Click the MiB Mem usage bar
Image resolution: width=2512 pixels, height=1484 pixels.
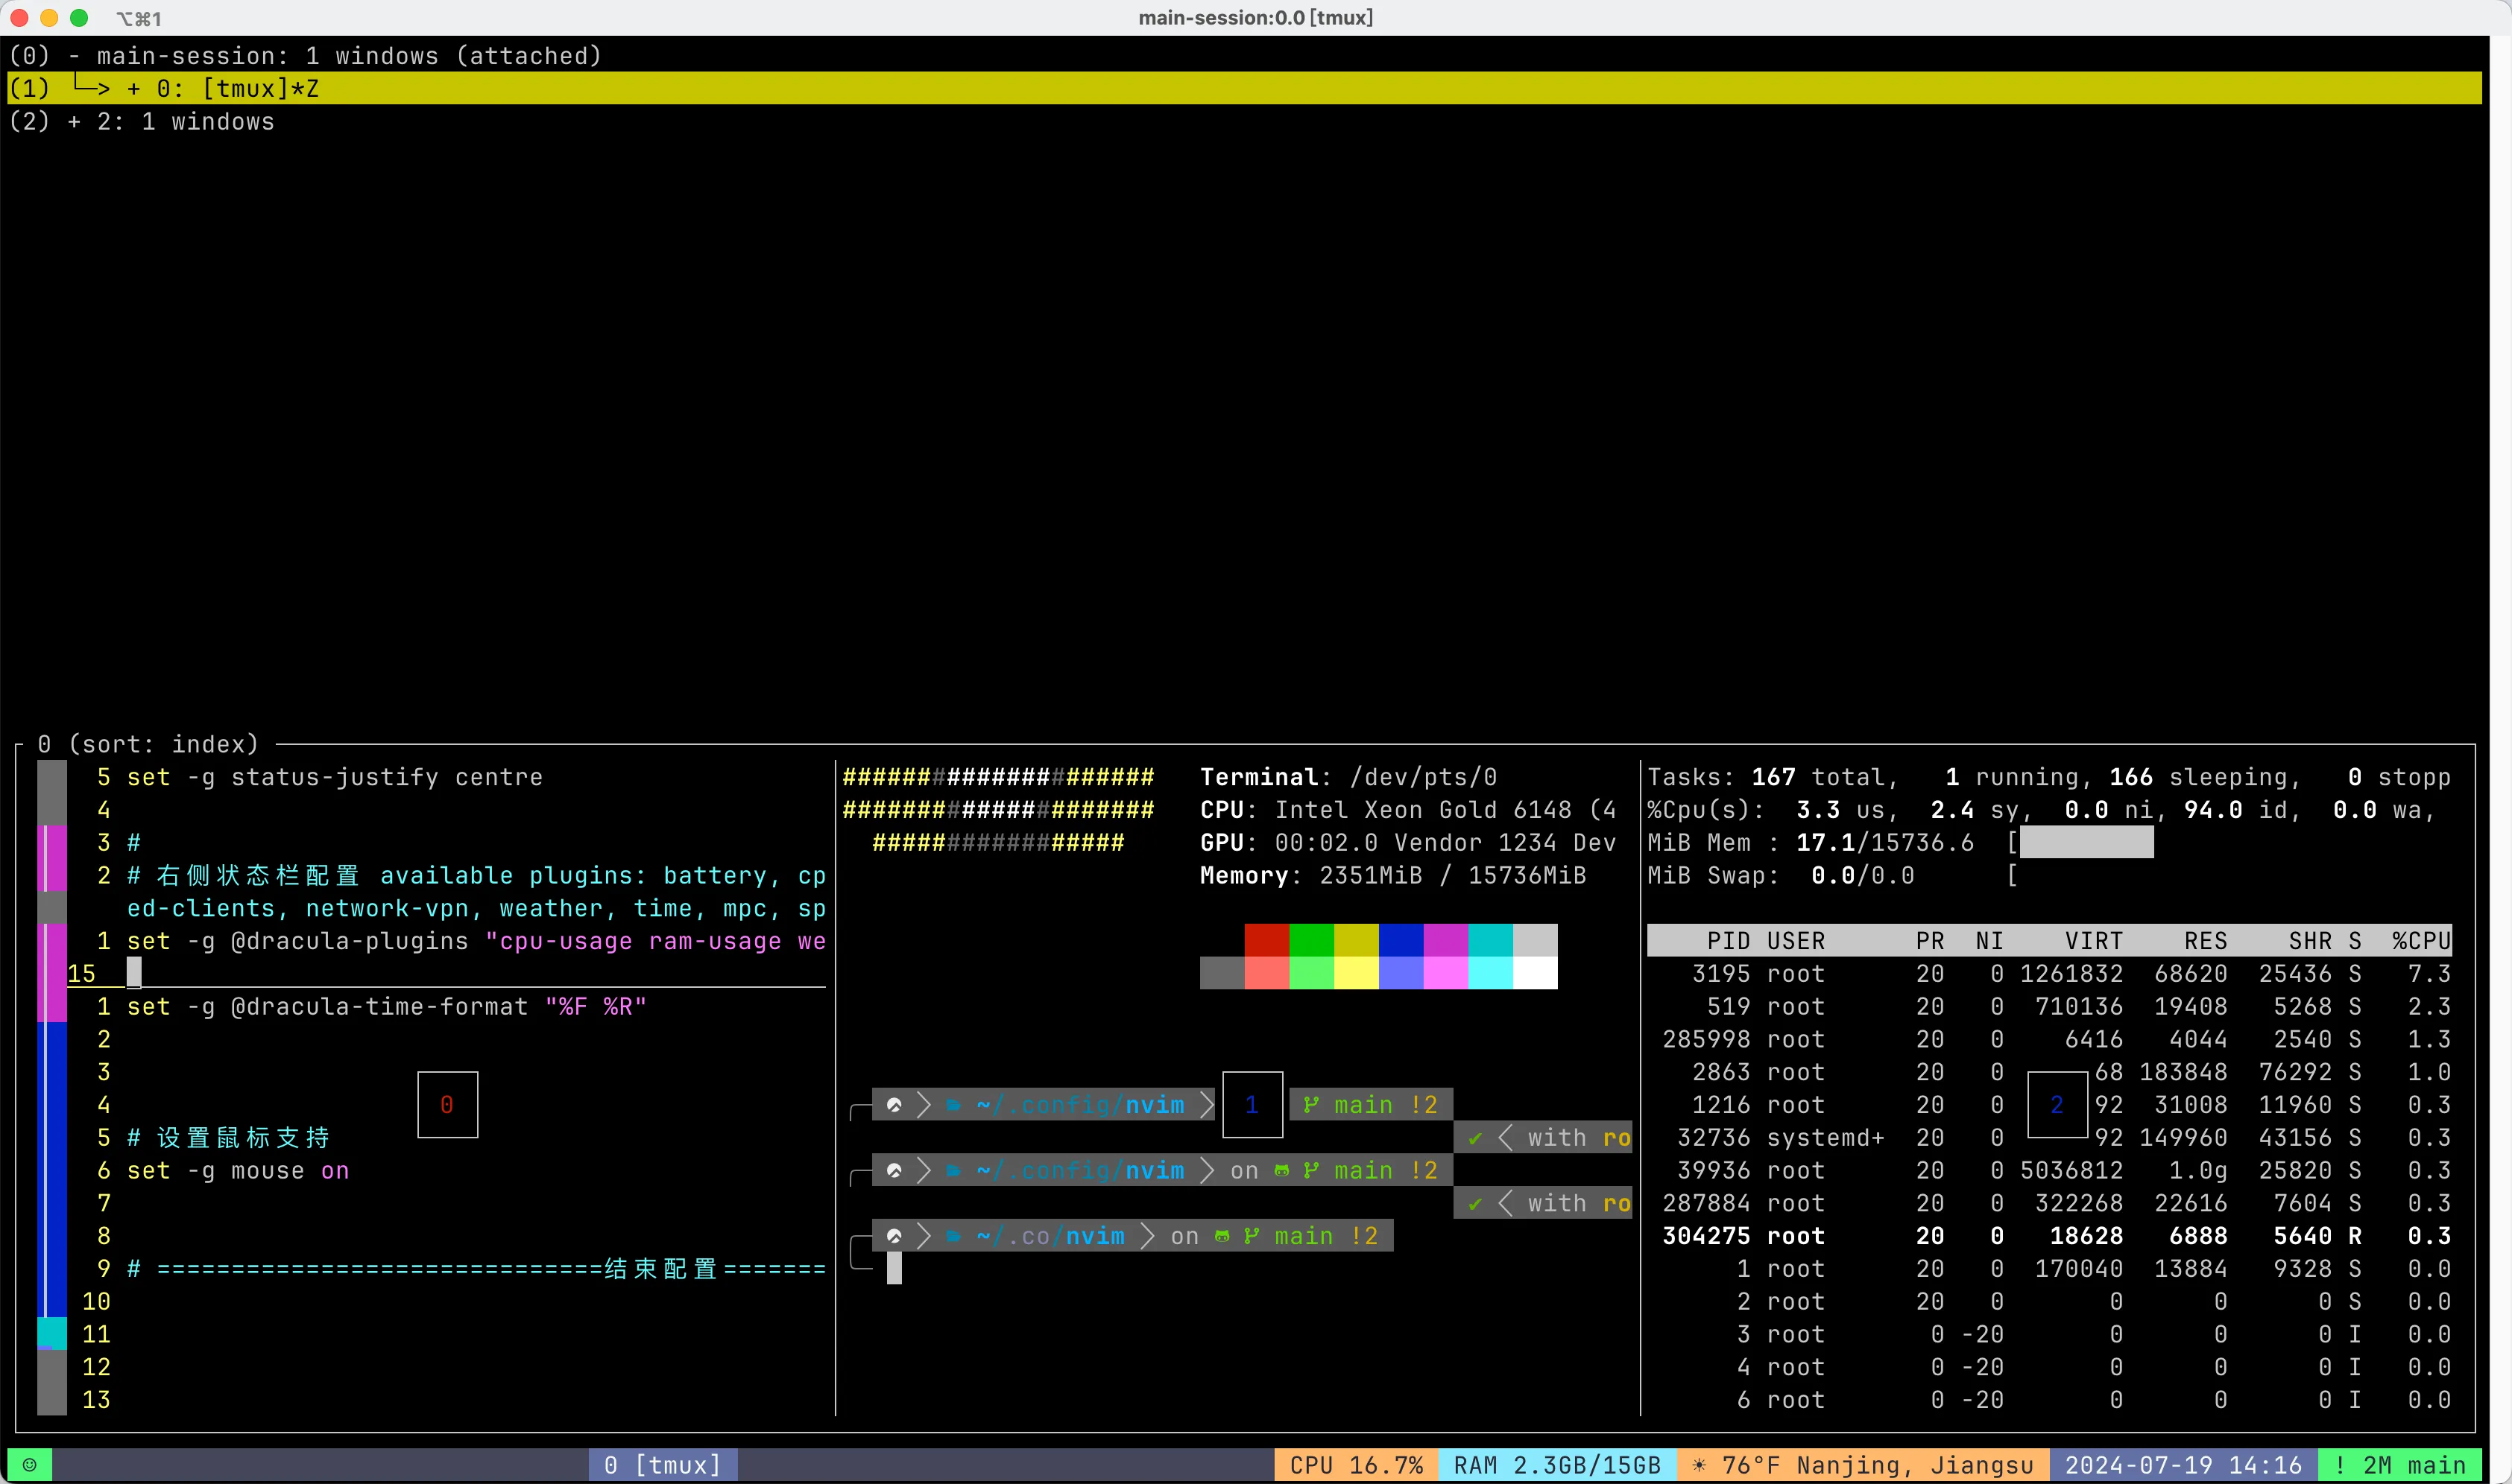(2087, 842)
